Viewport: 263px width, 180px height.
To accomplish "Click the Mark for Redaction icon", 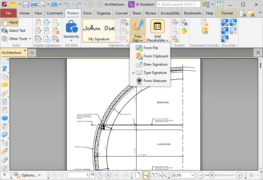I will pyautogui.click(x=175, y=23).
